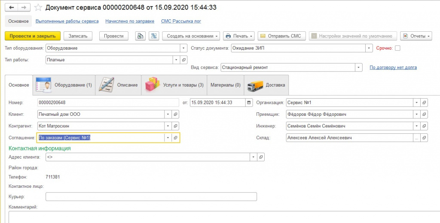This screenshot has height=223, width=440.
Task: Click the date field 15.09.2020 15:44:33
Action: [x=217, y=102]
